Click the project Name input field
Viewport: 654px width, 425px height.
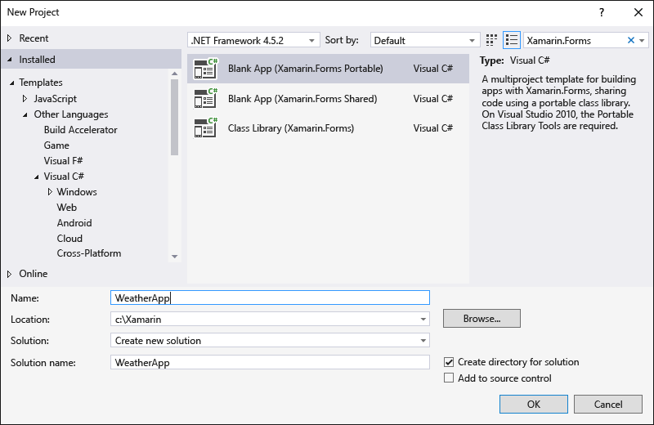click(x=270, y=297)
